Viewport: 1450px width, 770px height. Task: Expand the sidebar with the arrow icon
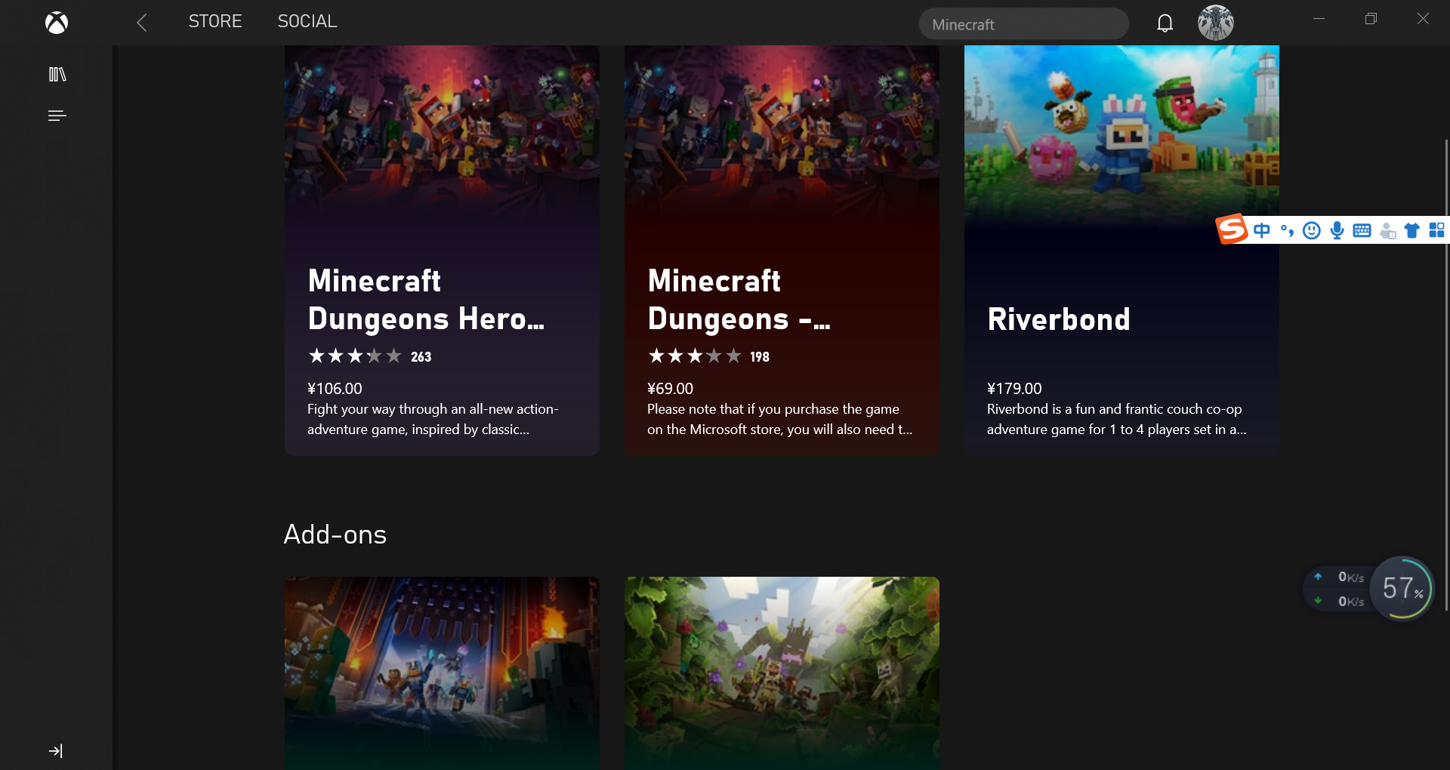56,750
